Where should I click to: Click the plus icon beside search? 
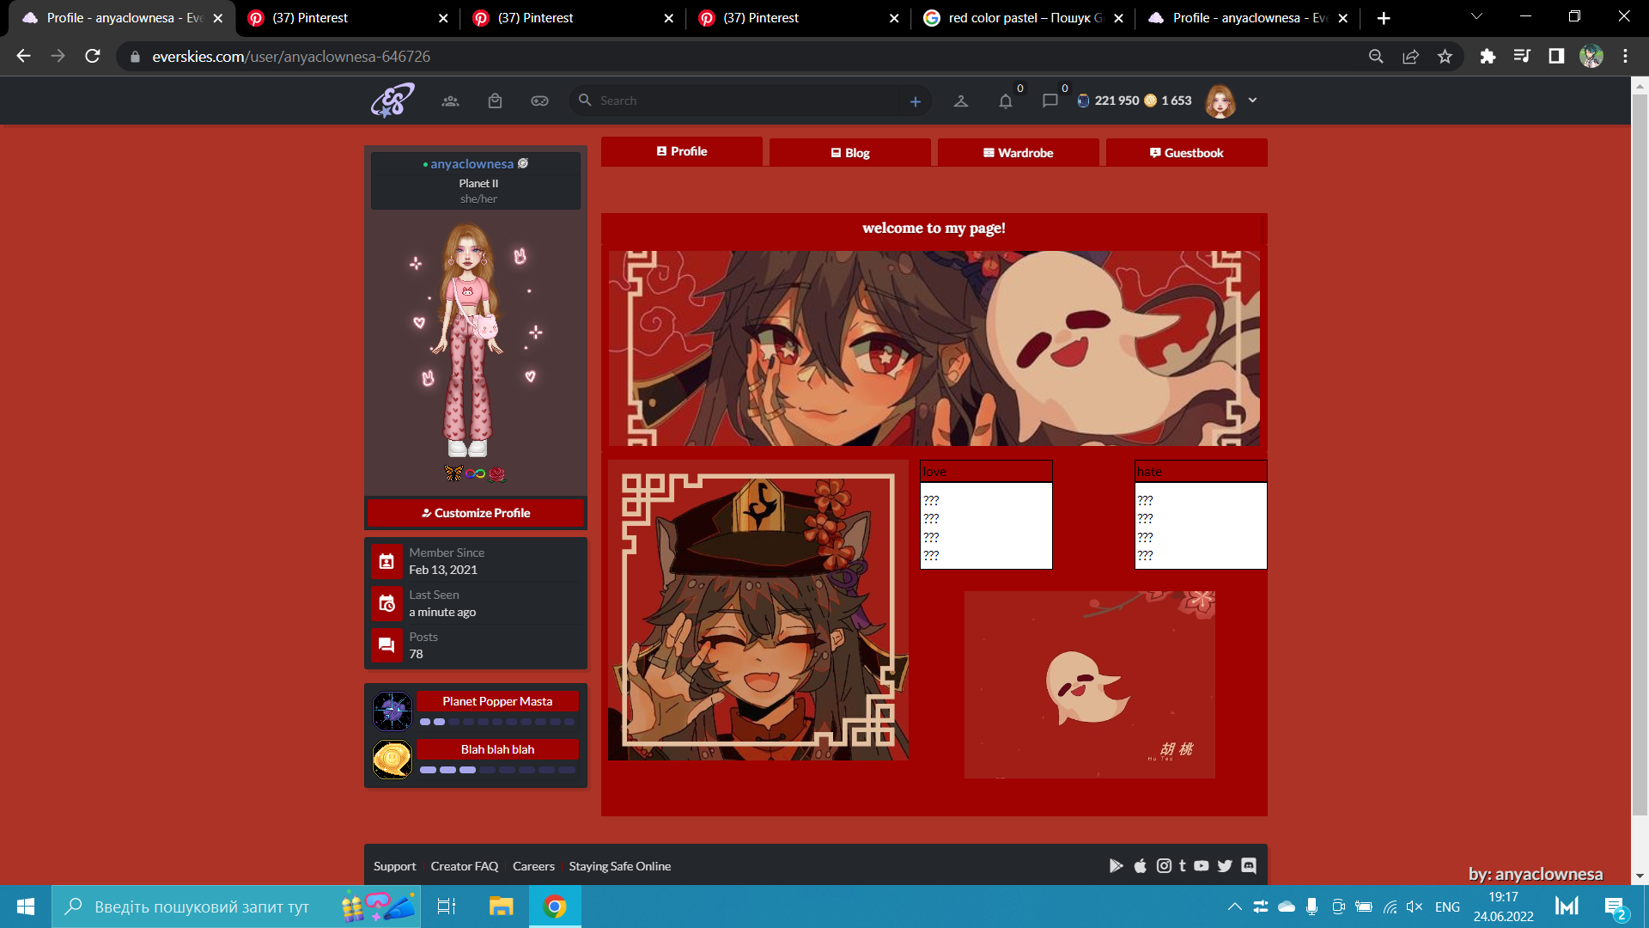pos(916,101)
